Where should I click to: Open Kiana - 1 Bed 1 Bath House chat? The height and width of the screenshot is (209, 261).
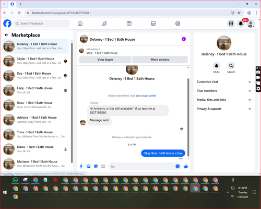point(35,149)
